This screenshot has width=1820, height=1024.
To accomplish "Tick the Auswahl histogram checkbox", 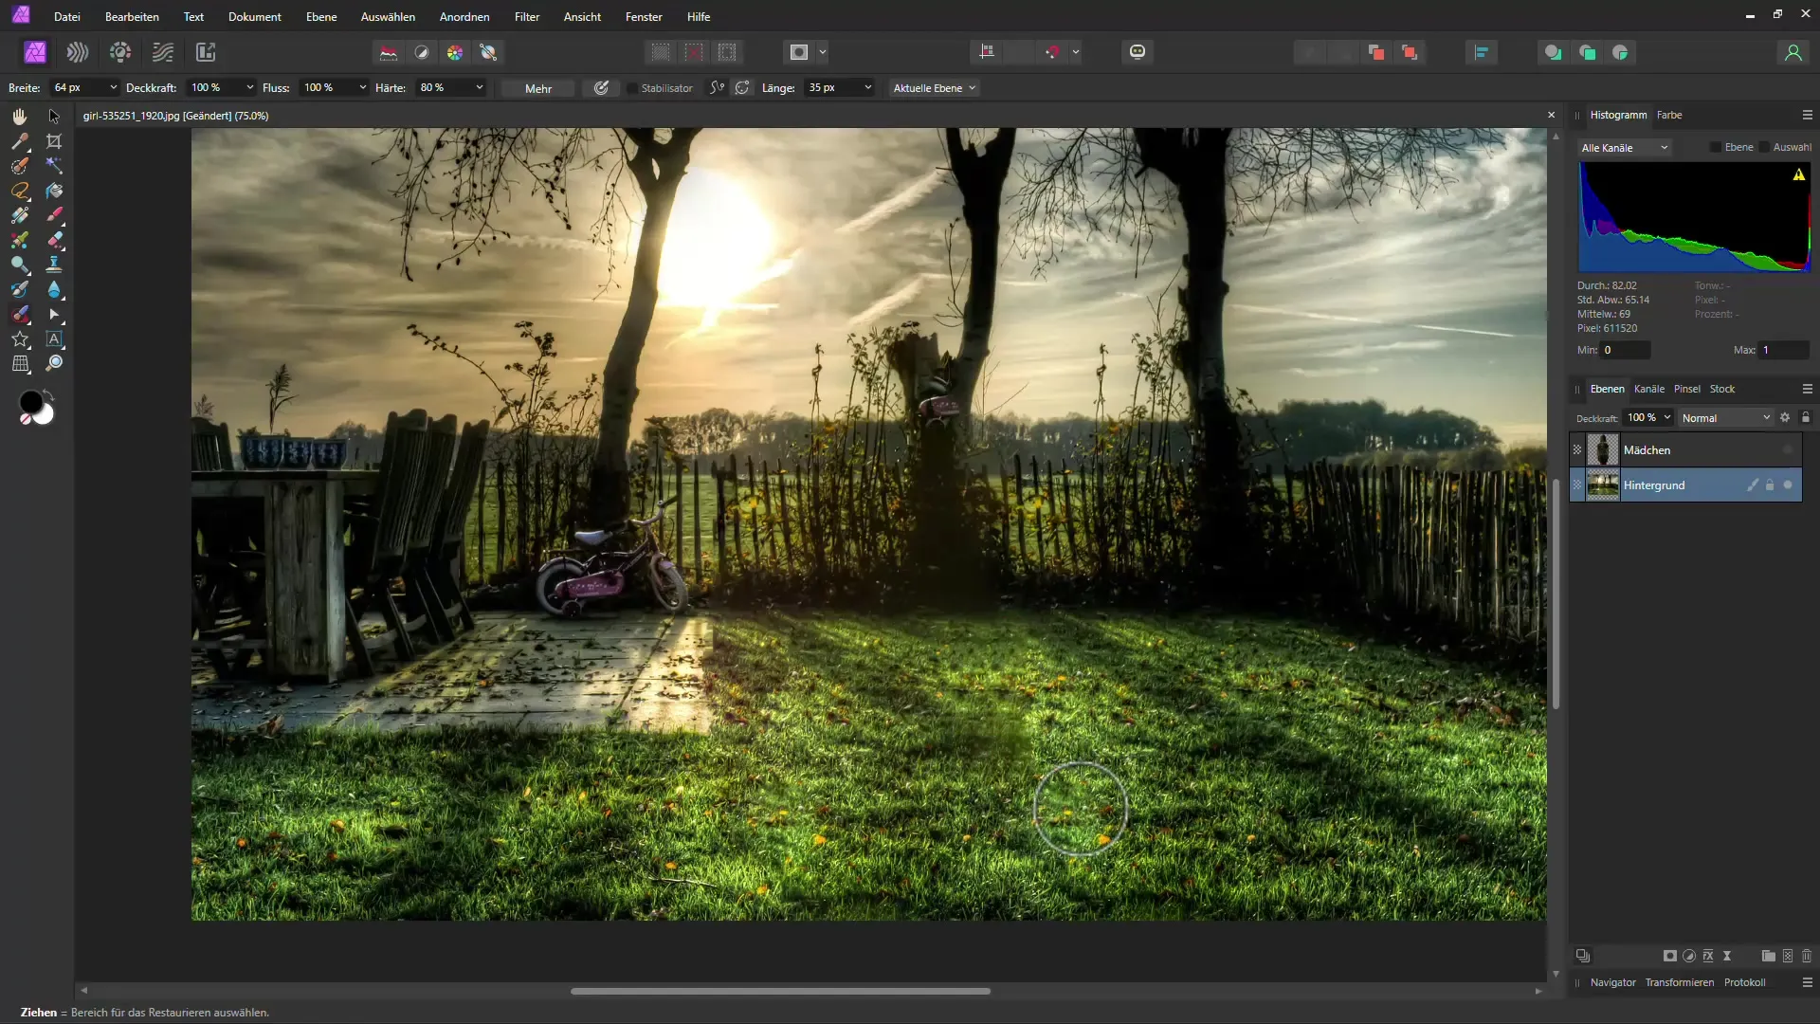I will [1764, 147].
